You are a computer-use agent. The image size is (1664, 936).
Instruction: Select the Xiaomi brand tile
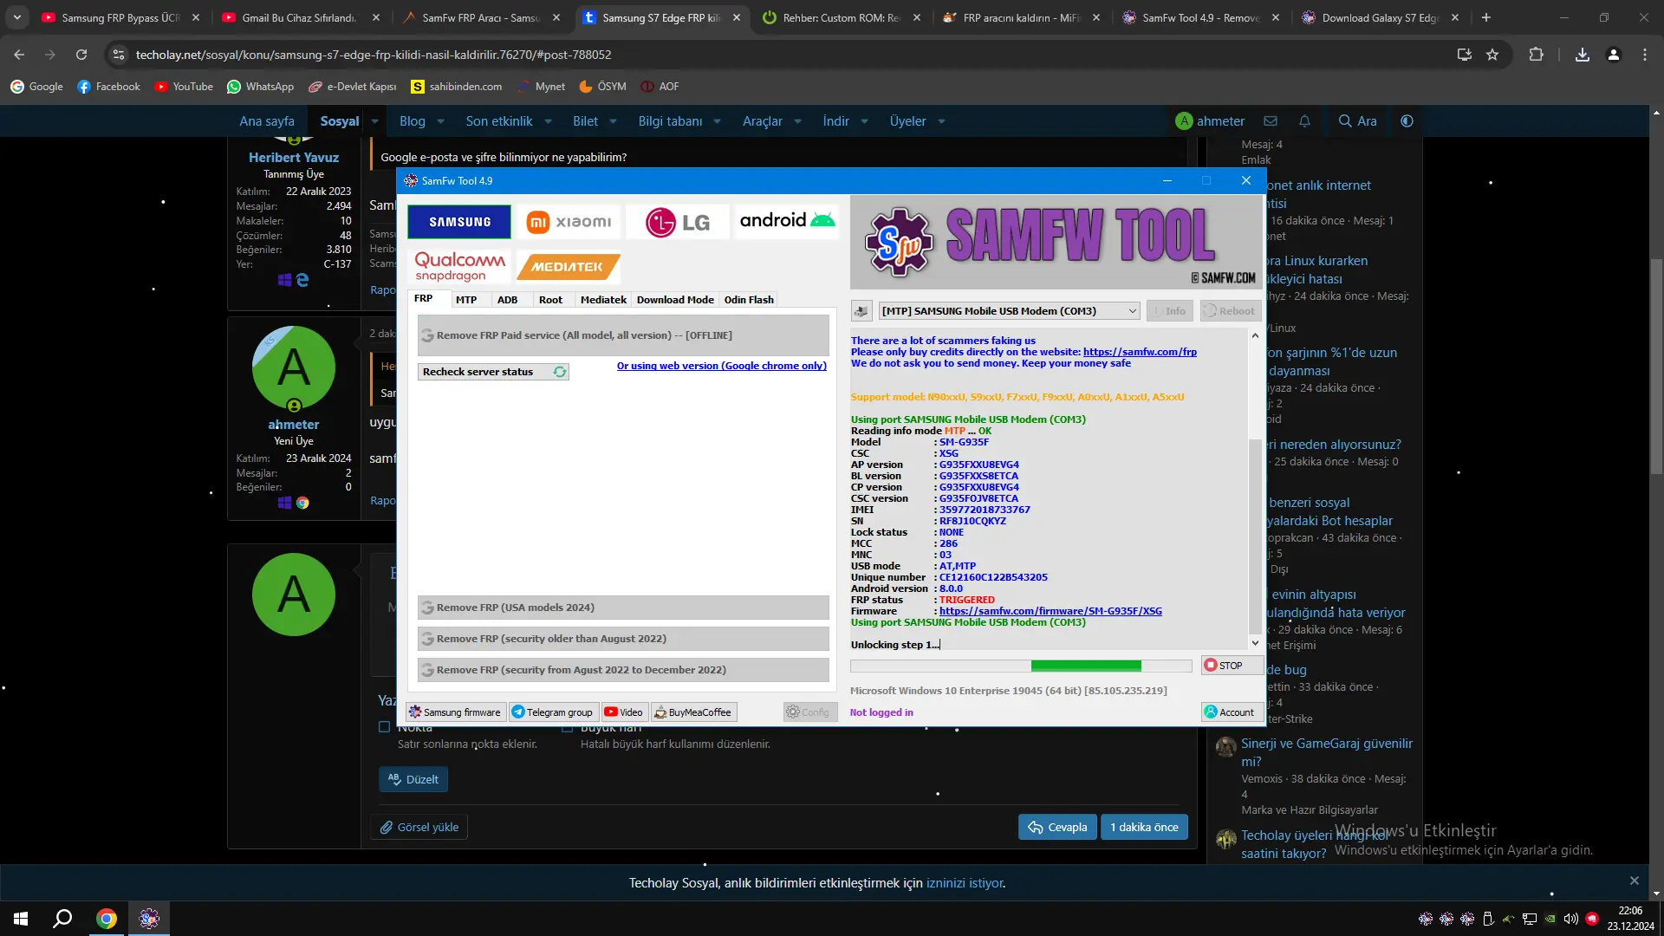(569, 222)
